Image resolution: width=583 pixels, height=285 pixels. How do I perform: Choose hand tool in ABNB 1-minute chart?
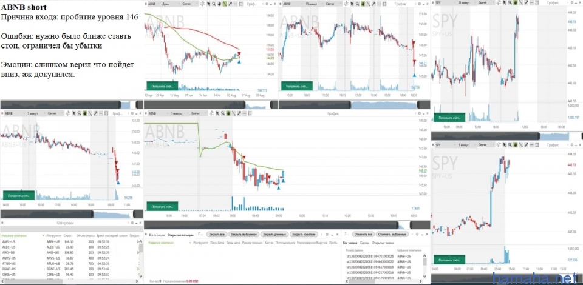(229, 113)
